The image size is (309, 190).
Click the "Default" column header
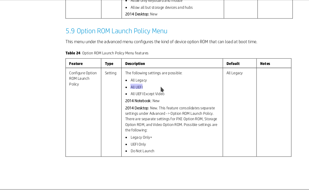pyautogui.click(x=233, y=64)
